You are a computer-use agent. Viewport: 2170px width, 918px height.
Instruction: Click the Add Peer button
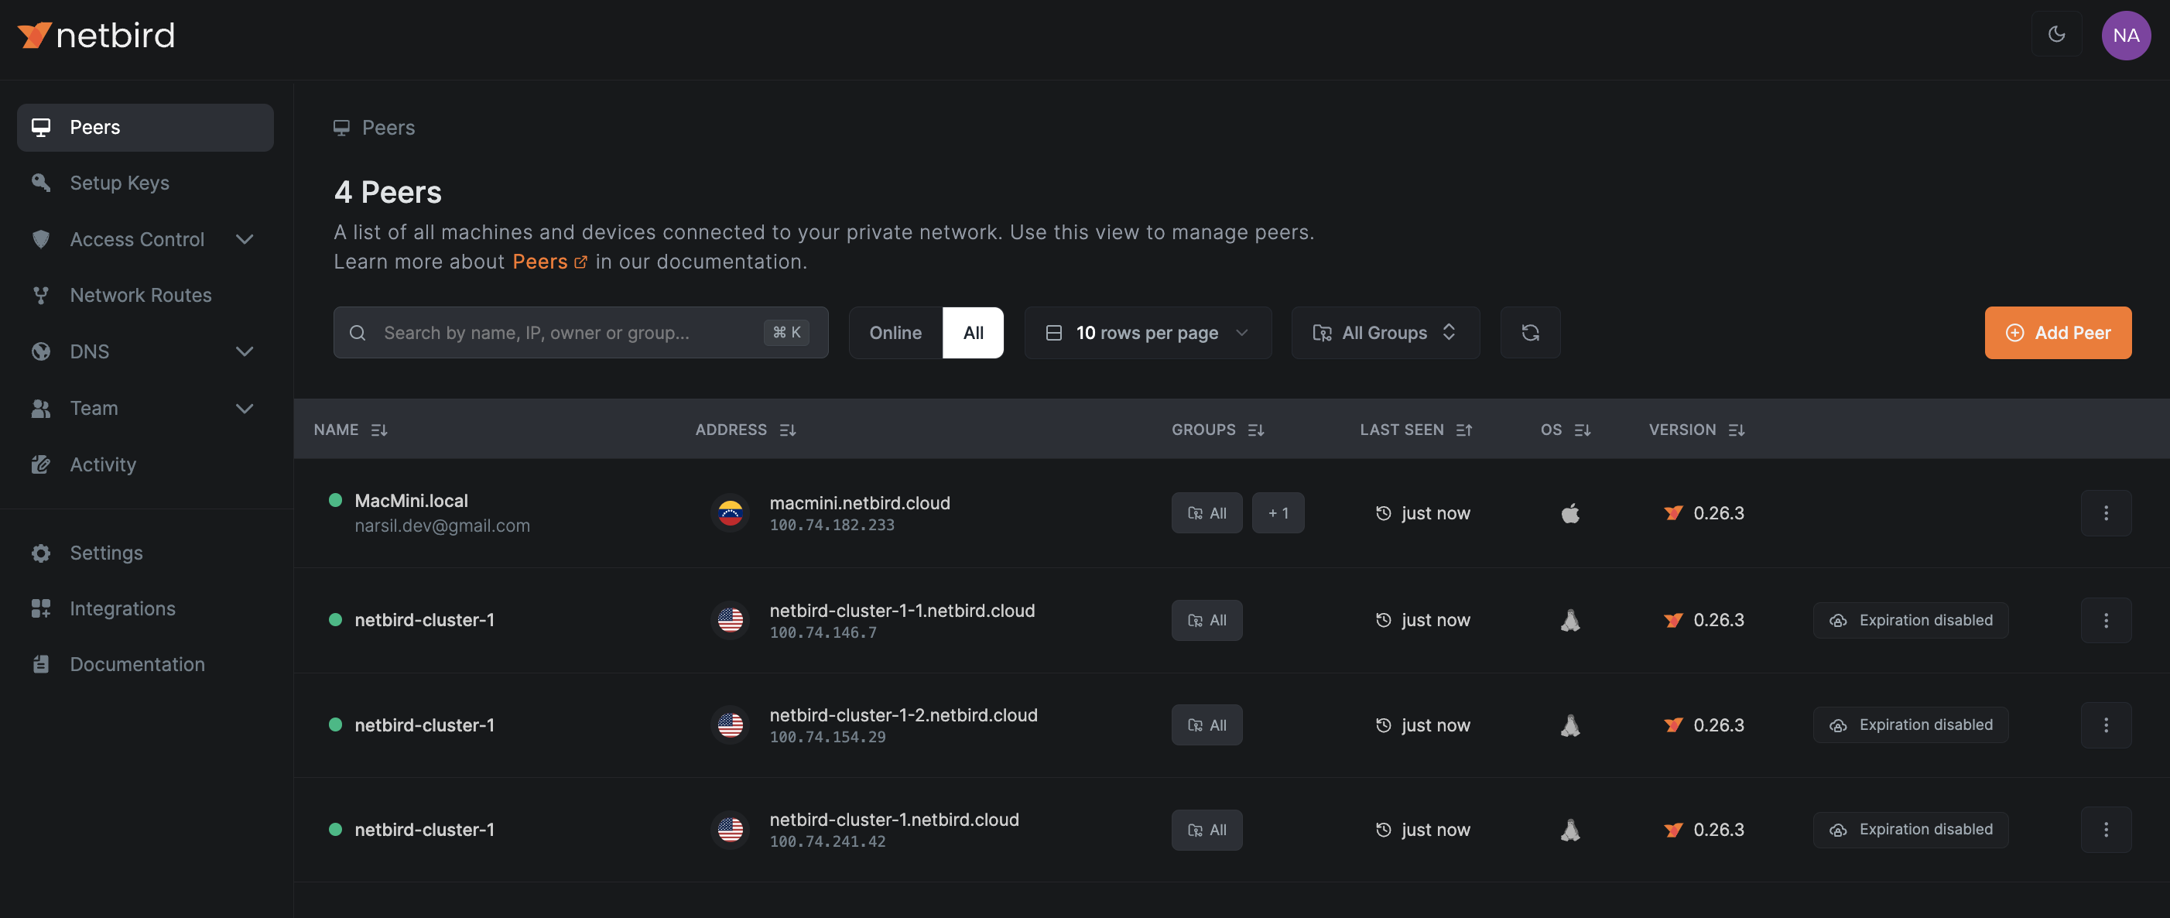click(2057, 333)
